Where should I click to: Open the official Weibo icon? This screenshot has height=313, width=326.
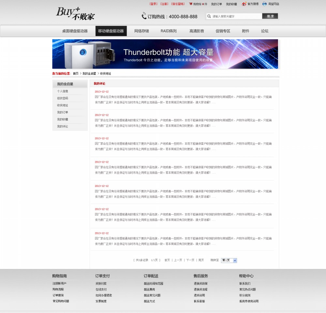[244, 4]
